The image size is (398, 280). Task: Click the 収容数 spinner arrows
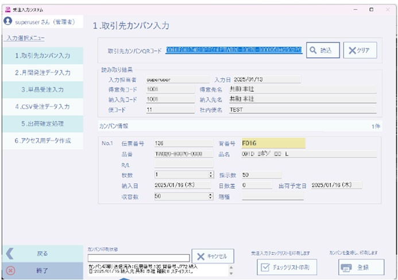pos(211,196)
